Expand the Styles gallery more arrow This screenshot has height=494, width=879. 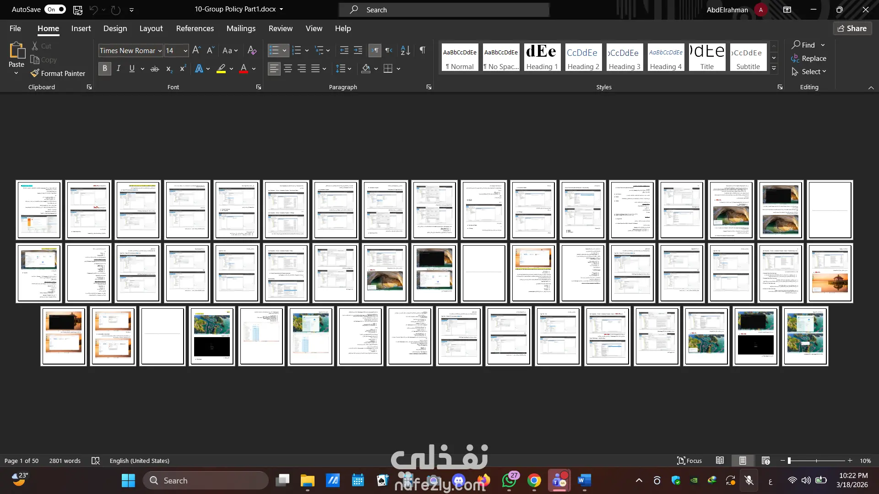point(774,69)
